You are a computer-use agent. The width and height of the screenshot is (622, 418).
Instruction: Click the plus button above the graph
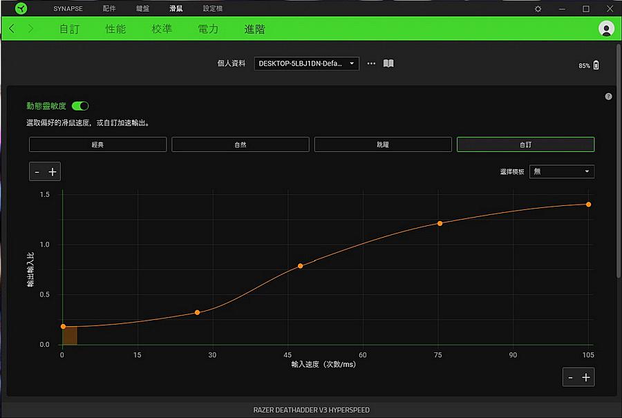53,172
